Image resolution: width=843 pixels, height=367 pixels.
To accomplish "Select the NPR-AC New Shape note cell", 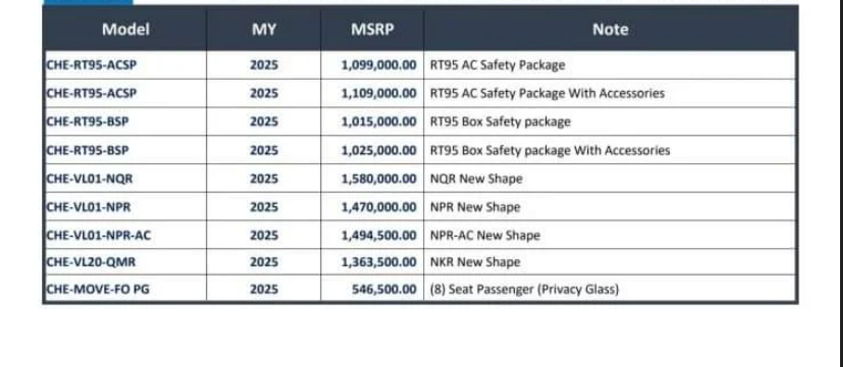I will pos(485,235).
